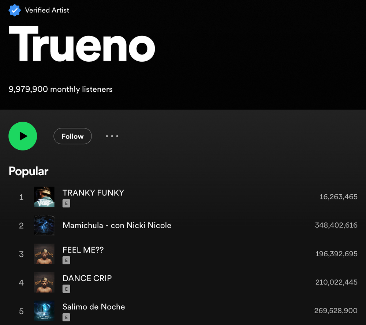Click the explicit tag under DANCE CRIP
Screen dimensions: 366x325
coord(66,289)
